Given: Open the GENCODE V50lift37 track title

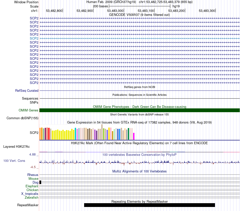Looking at the screenshot, I should pos(139,15).
